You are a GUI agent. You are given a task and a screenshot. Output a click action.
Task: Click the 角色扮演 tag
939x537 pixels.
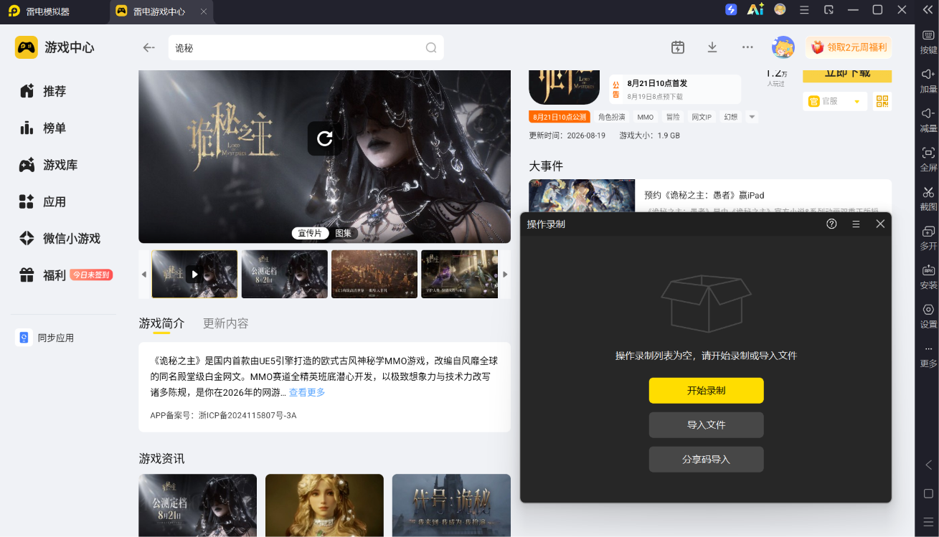pos(611,117)
